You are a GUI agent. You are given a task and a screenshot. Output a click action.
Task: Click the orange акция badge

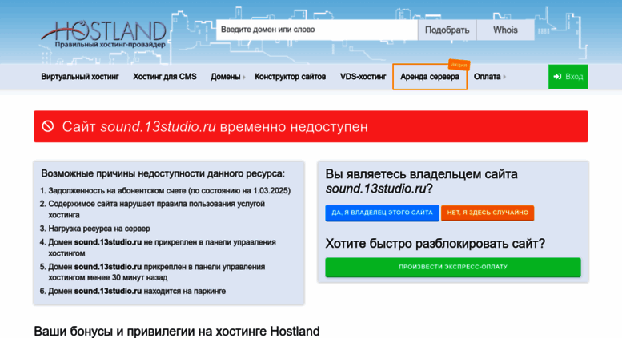coord(459,64)
